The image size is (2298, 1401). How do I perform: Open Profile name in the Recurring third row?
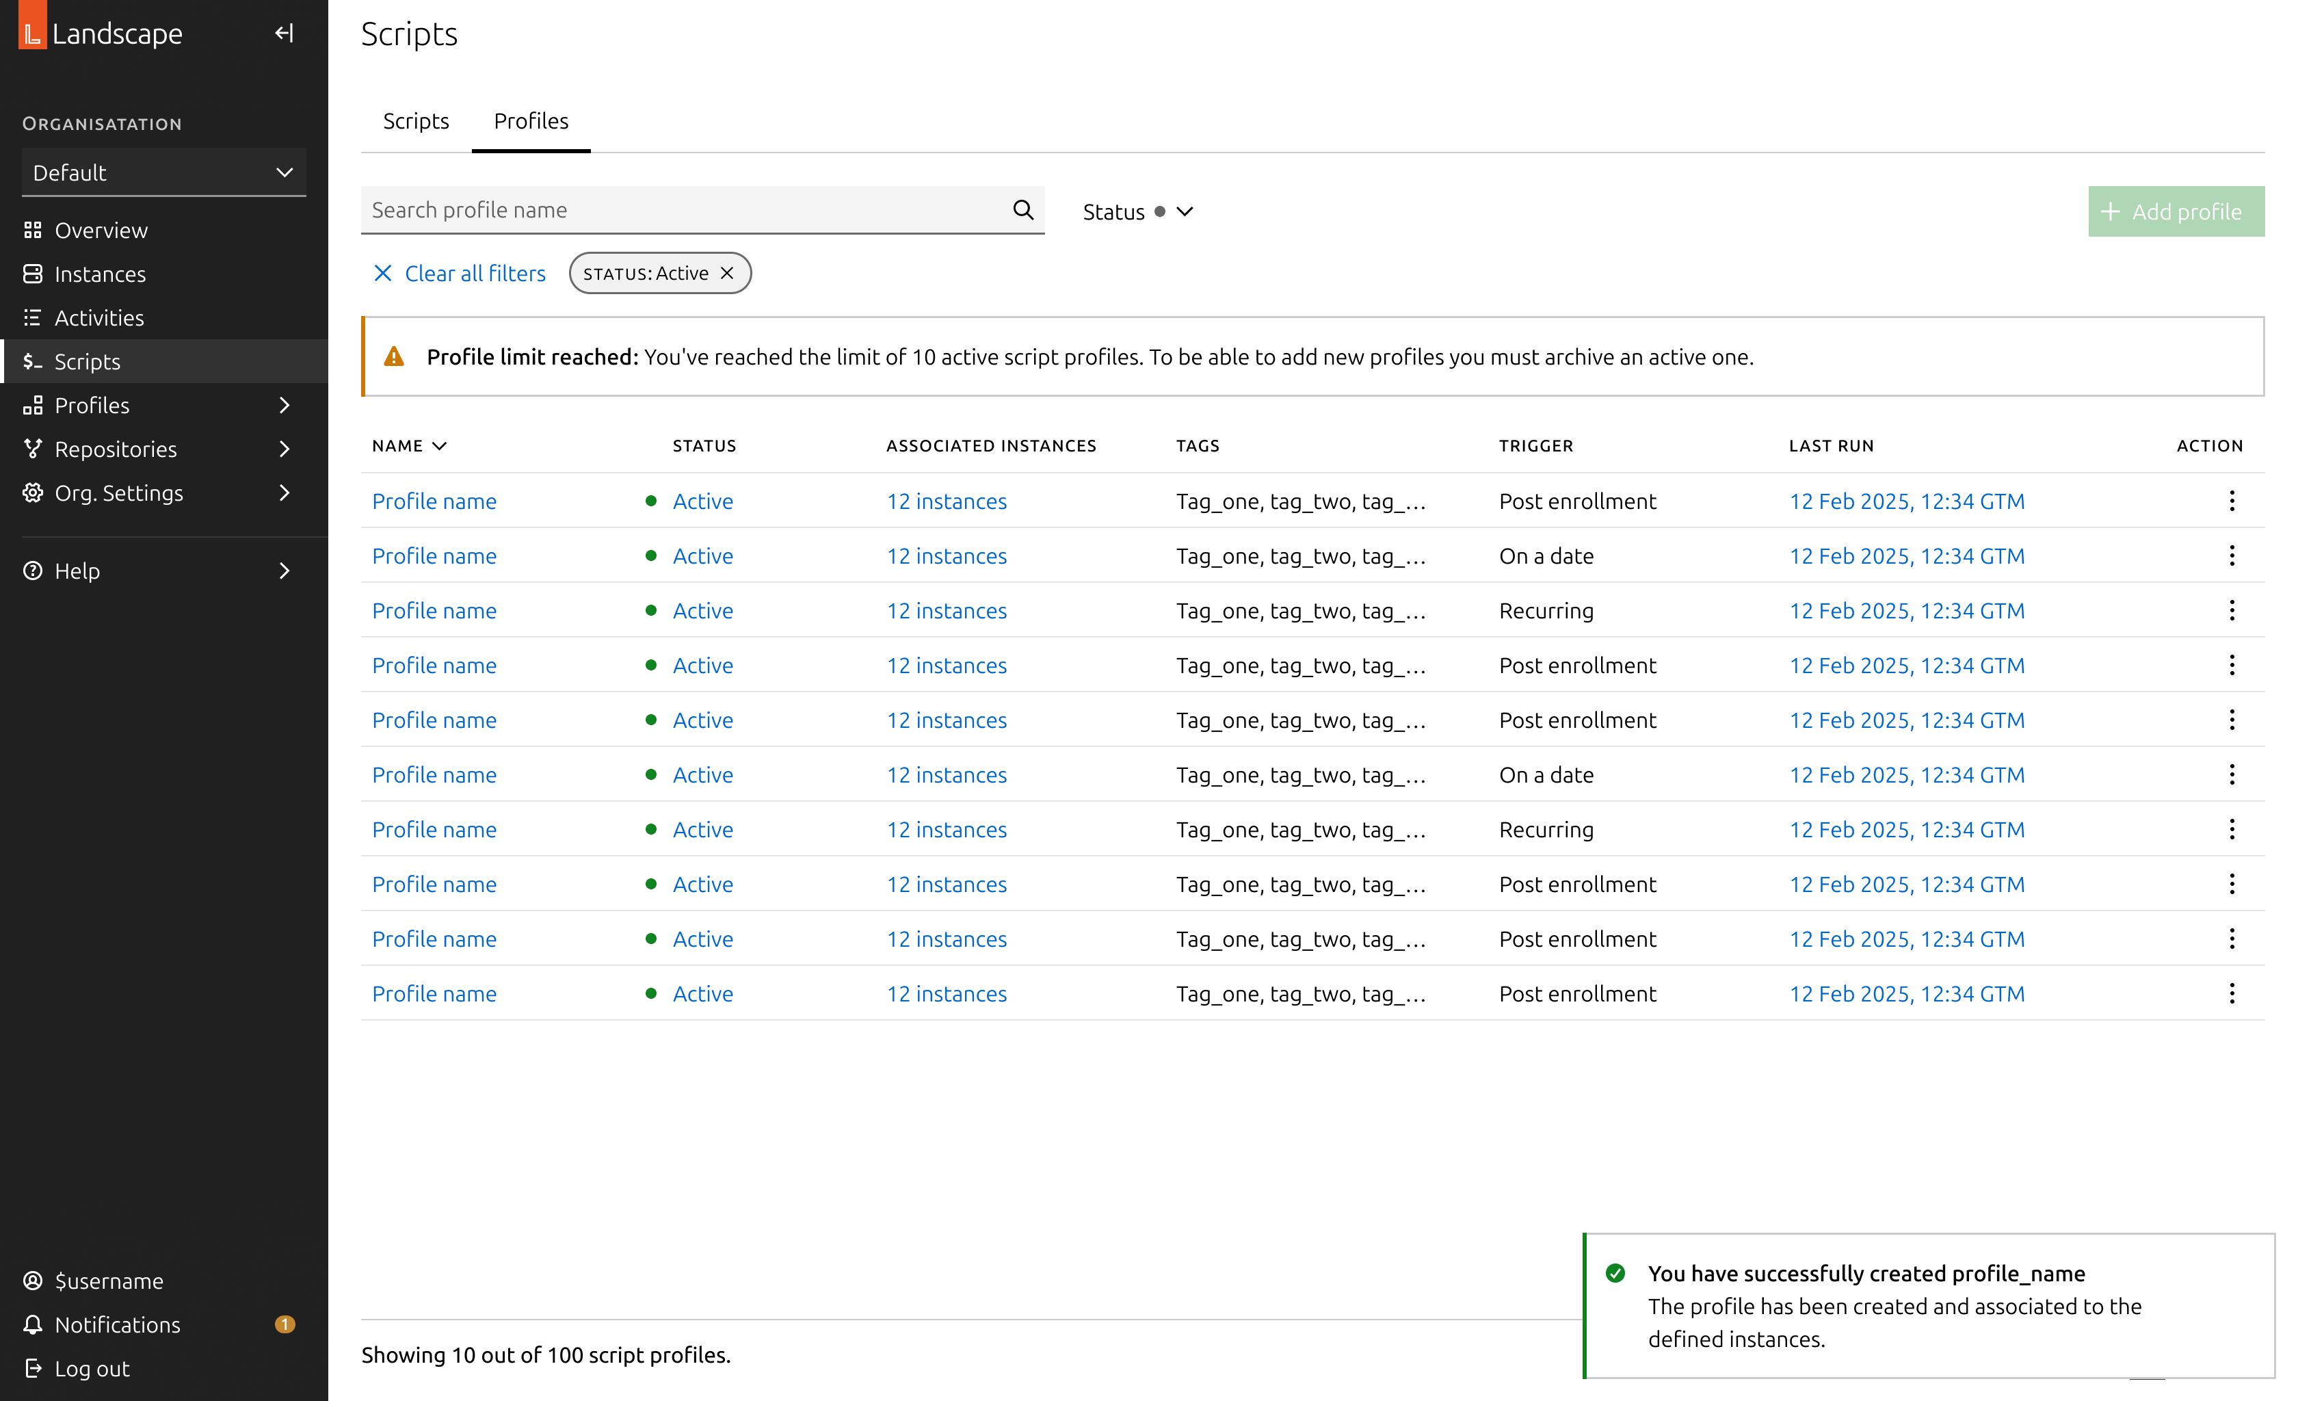434,610
